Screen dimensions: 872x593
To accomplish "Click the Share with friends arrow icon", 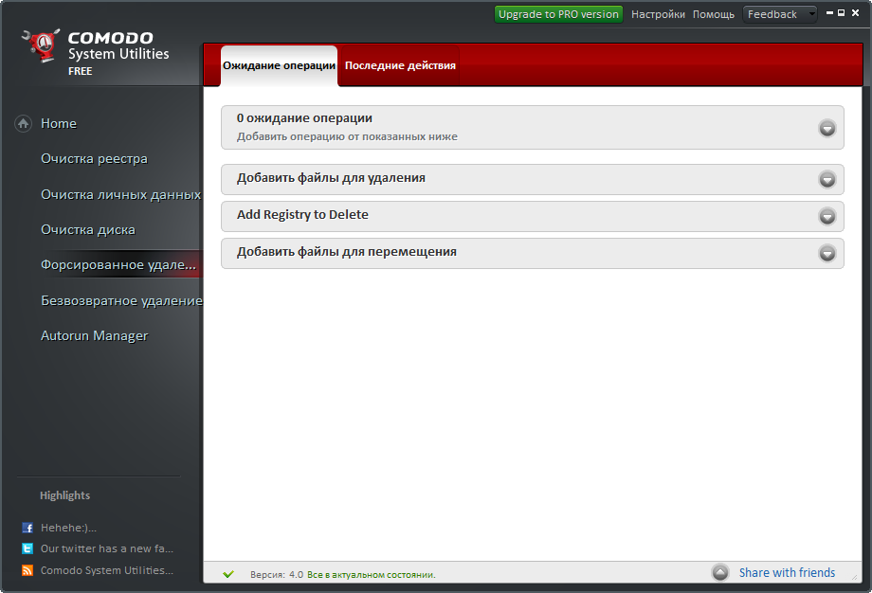I will coord(720,572).
